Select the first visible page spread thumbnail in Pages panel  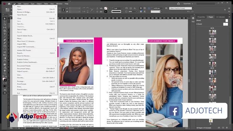tap(213, 32)
